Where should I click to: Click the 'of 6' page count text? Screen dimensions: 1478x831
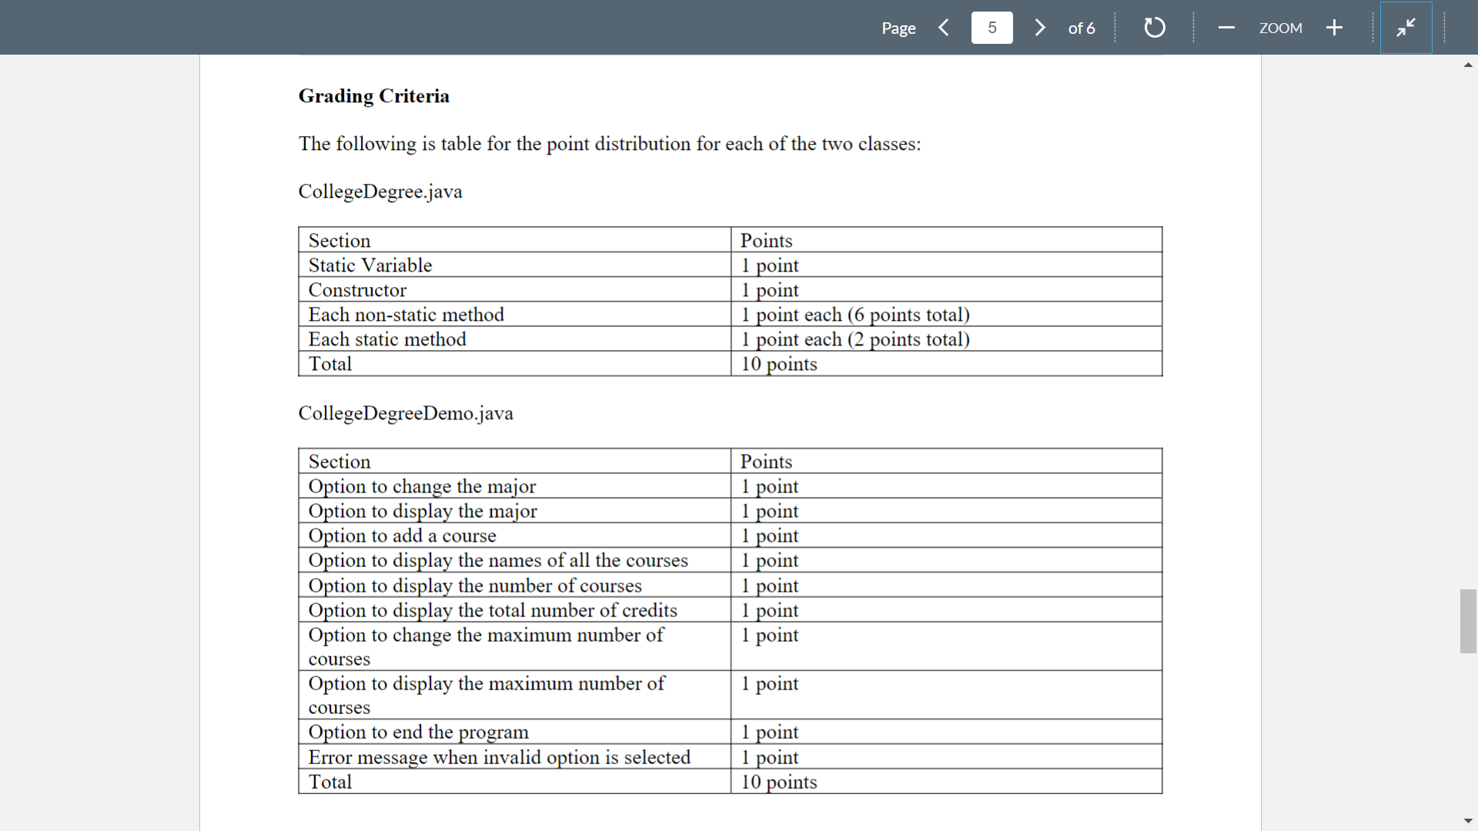tap(1081, 28)
